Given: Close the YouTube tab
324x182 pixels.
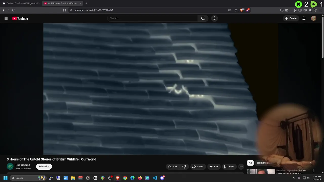Looking at the screenshot, I should (80, 3).
